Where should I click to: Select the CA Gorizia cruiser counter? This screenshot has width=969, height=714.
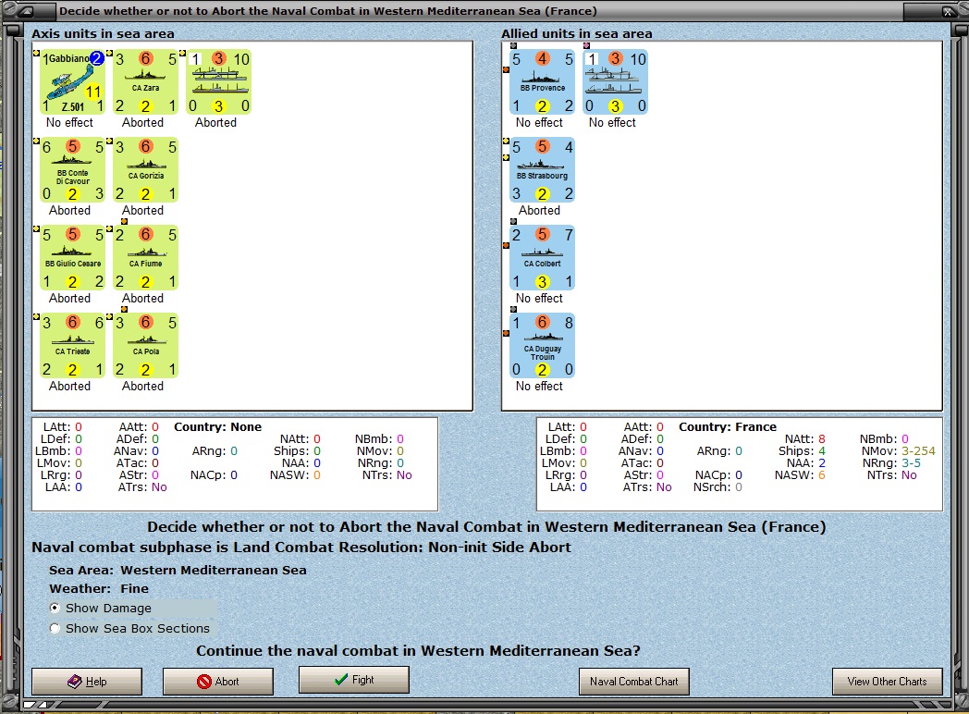pyautogui.click(x=145, y=170)
